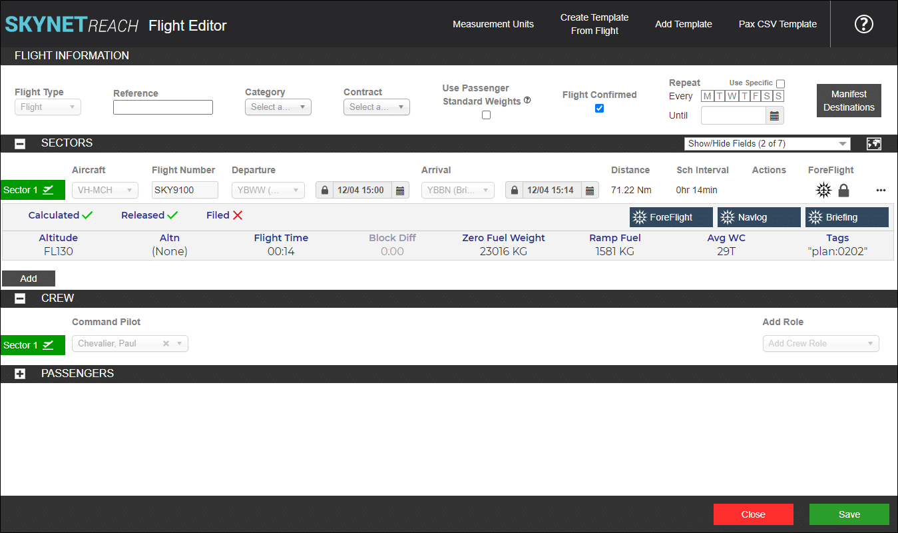Uncheck the Flight Confirmed checkbox

point(599,108)
